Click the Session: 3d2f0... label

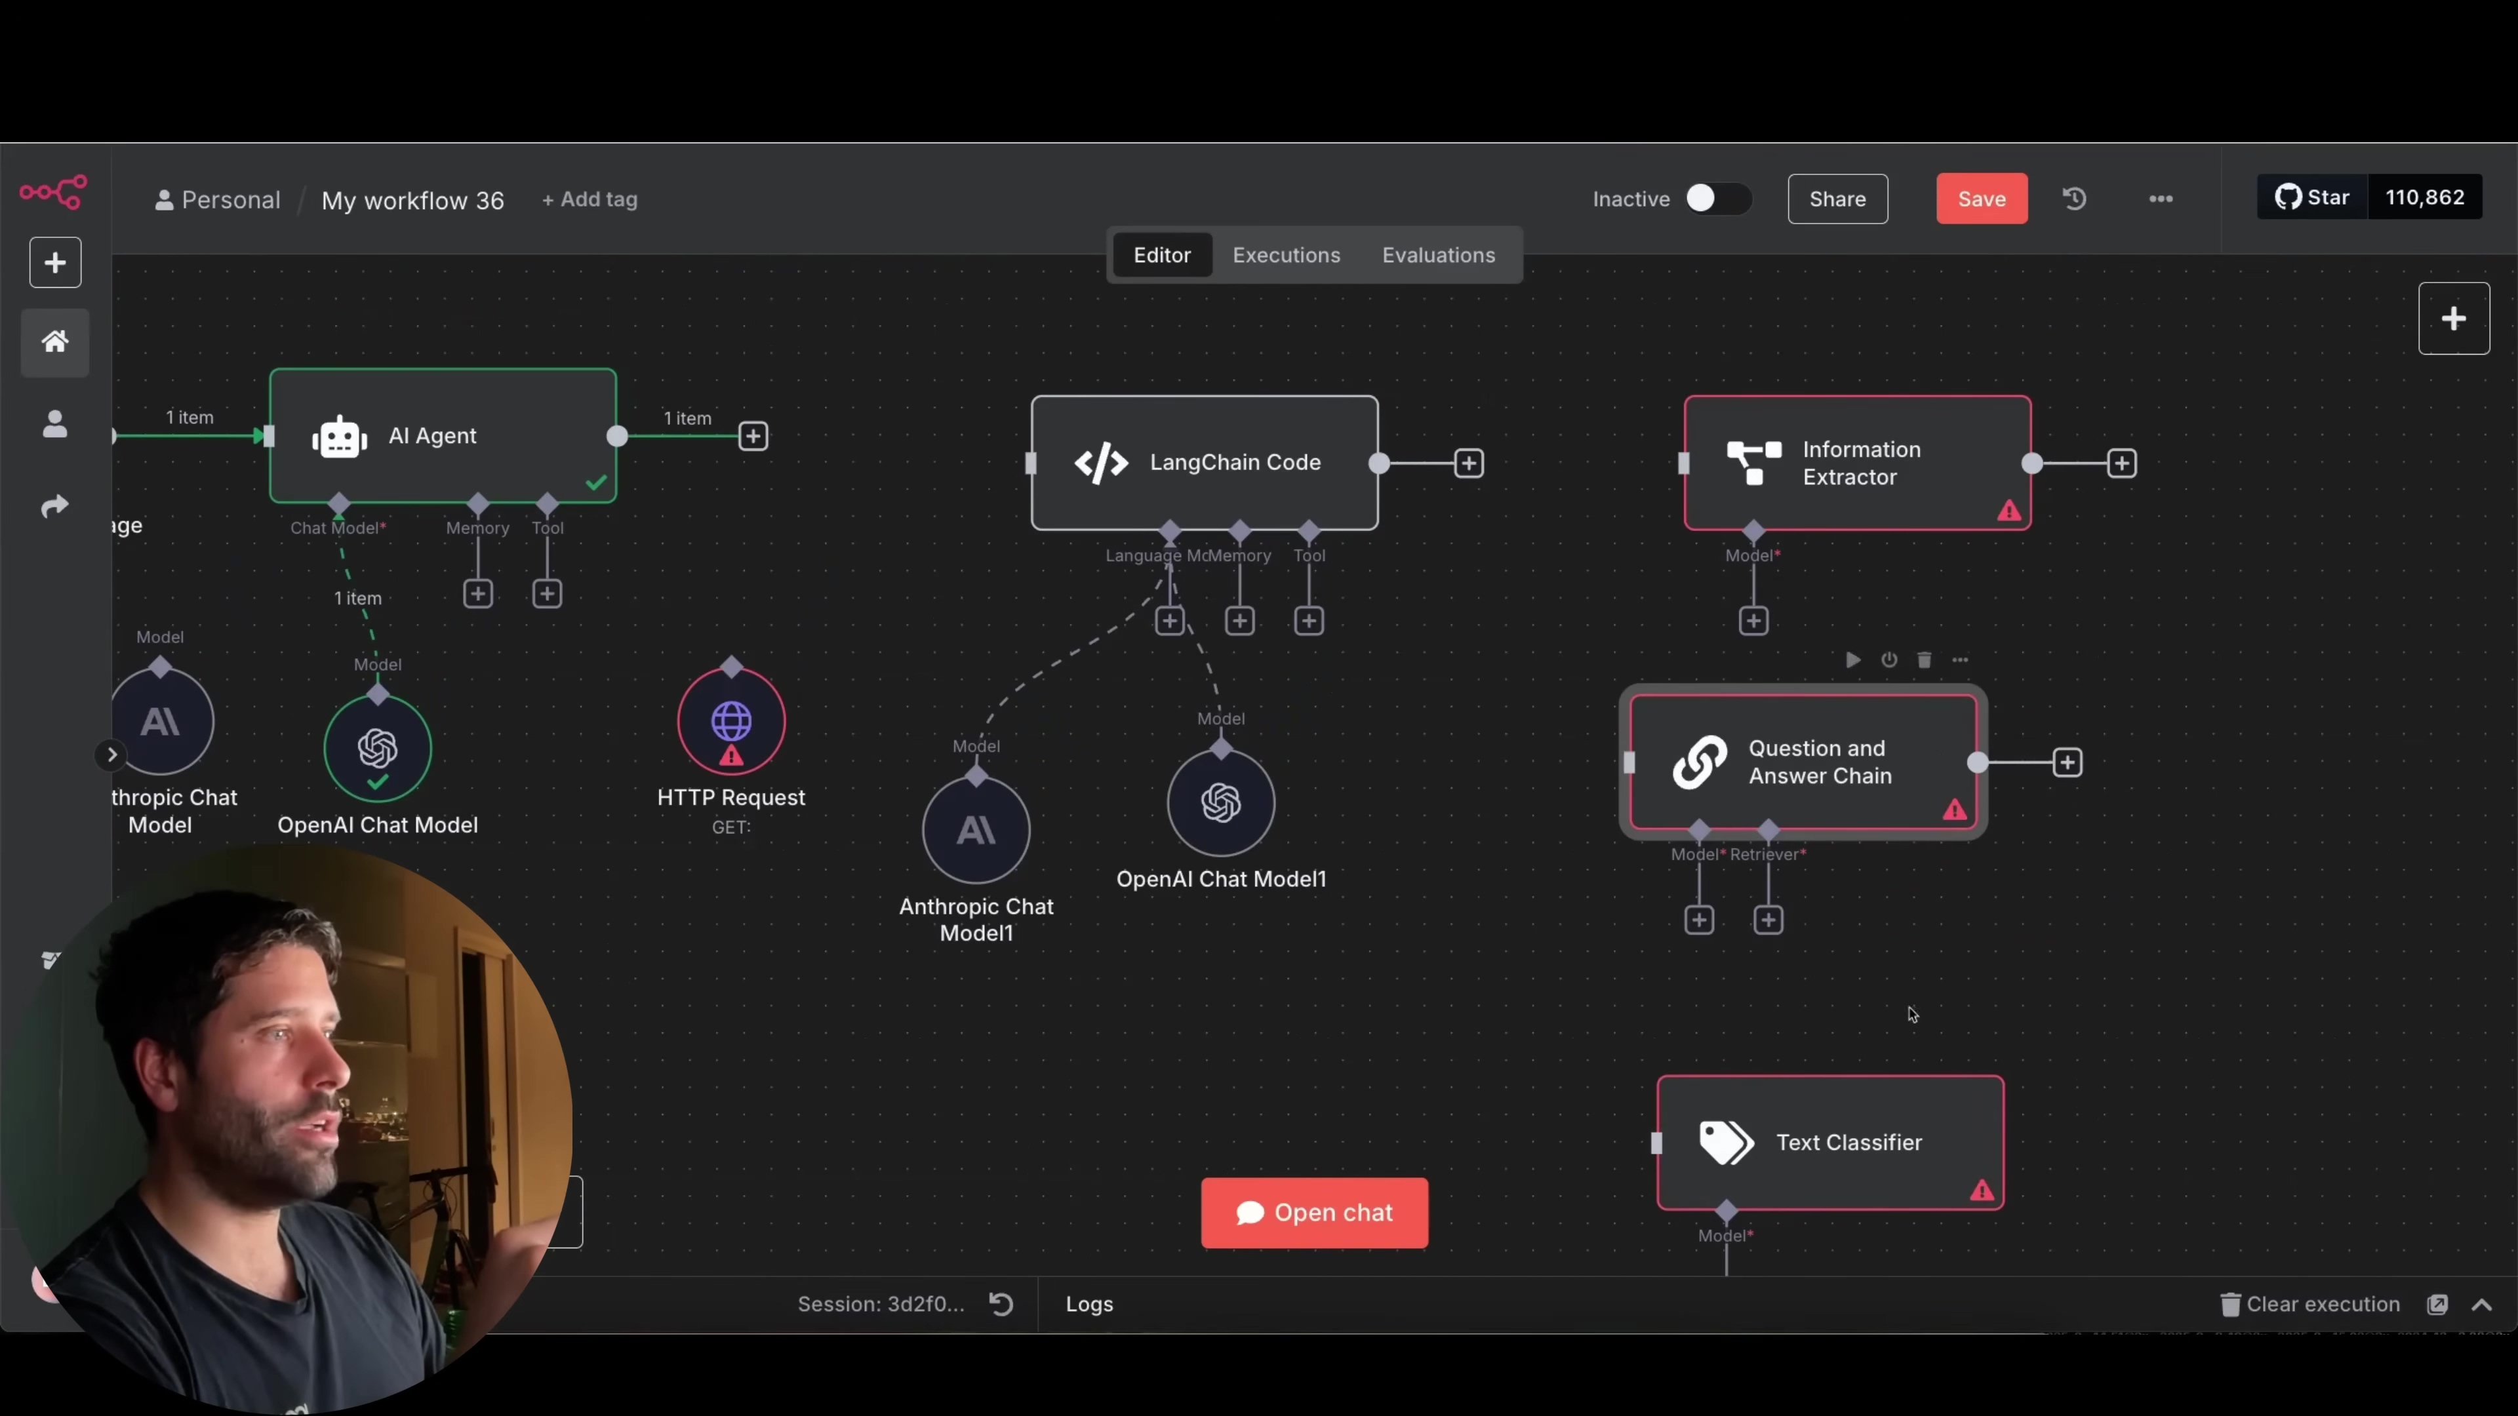(881, 1304)
